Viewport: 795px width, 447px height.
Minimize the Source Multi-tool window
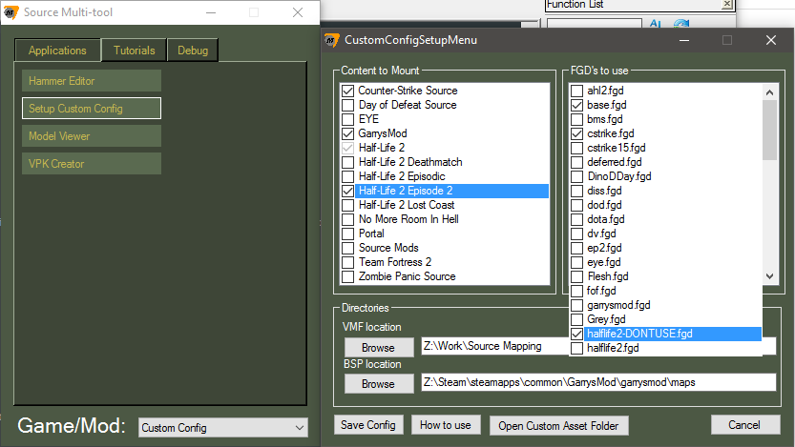211,12
